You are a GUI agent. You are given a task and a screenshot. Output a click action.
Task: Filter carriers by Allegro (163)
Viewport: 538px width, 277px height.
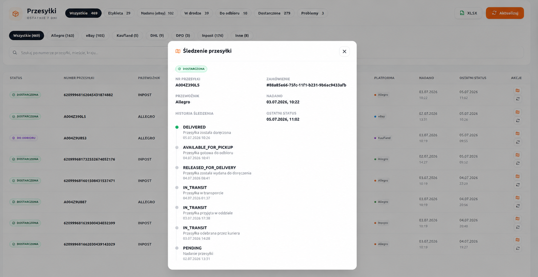(62, 35)
